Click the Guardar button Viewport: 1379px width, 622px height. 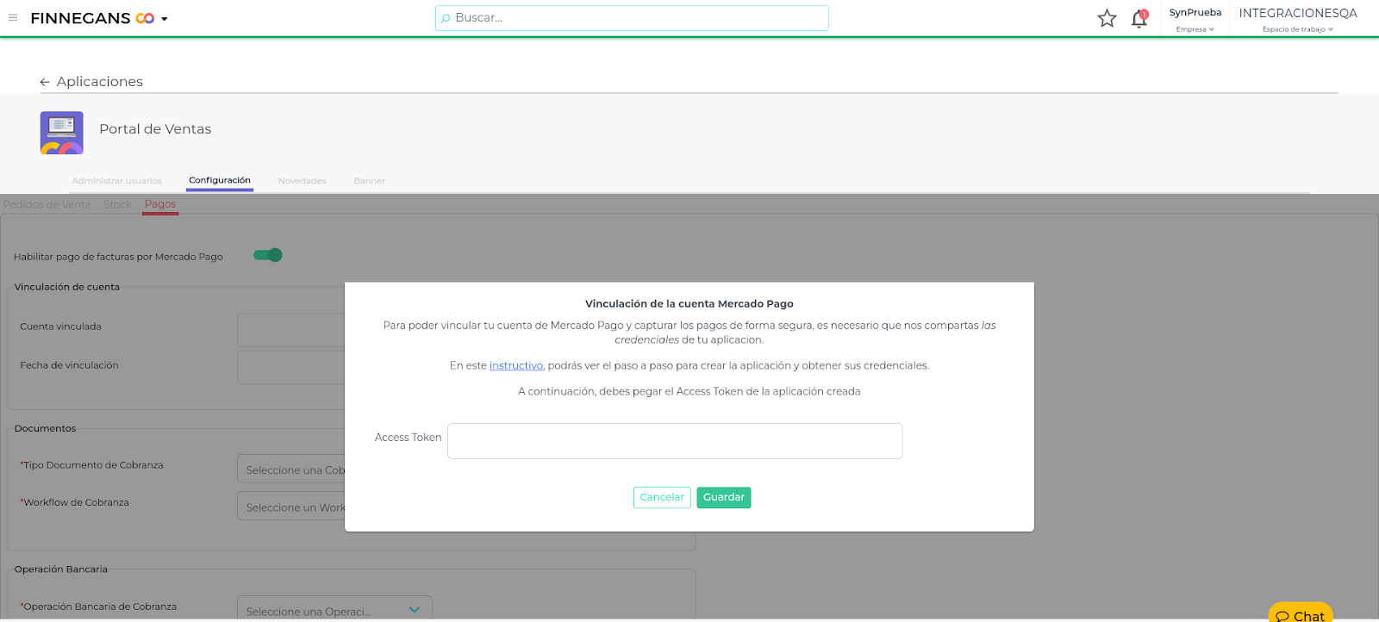coord(723,497)
